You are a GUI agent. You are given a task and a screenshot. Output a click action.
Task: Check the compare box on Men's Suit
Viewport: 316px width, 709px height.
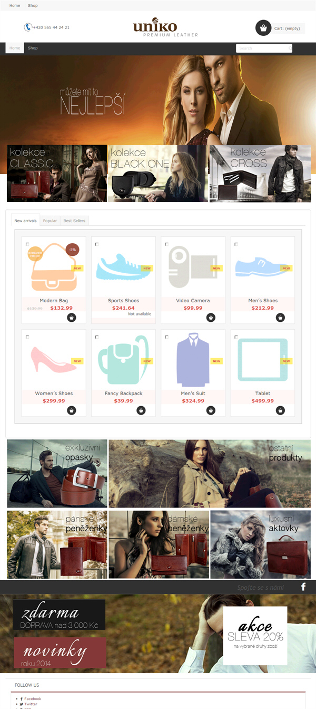click(x=166, y=337)
